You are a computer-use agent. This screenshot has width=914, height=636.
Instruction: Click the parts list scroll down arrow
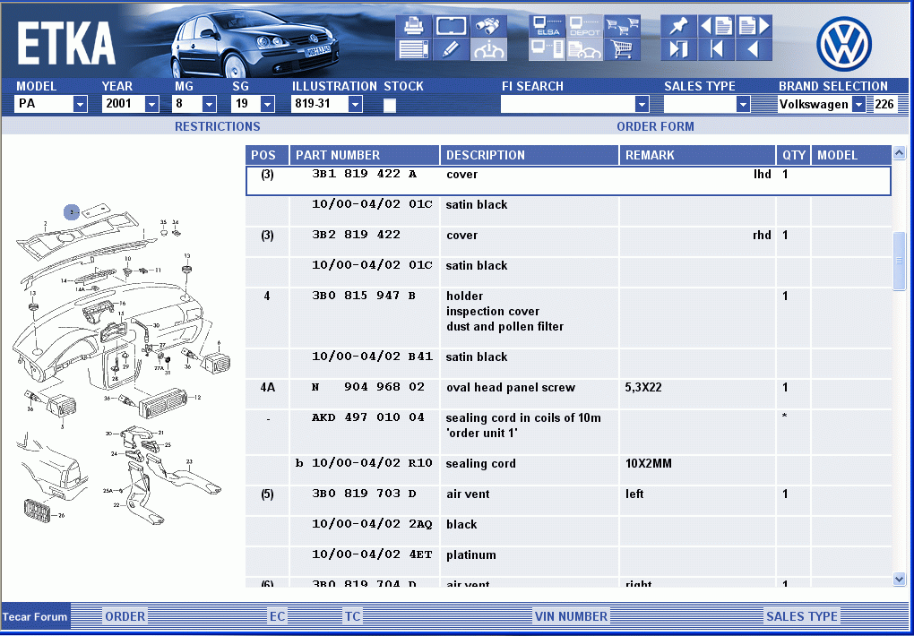(x=900, y=579)
